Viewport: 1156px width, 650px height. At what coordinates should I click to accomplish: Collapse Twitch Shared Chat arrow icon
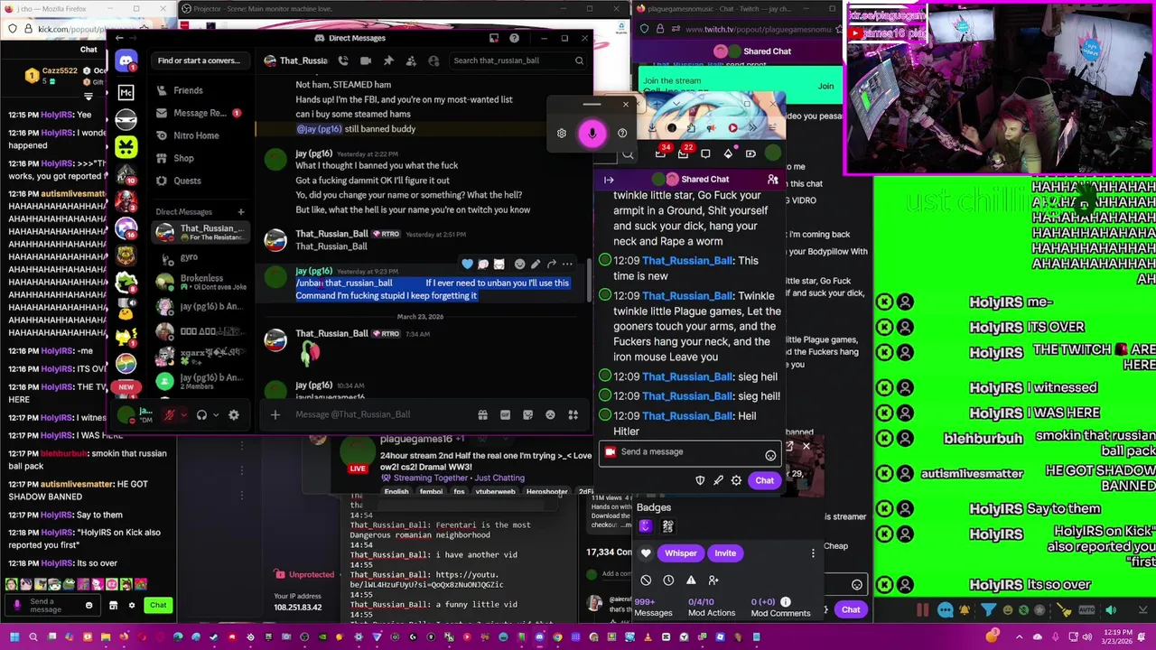(609, 180)
